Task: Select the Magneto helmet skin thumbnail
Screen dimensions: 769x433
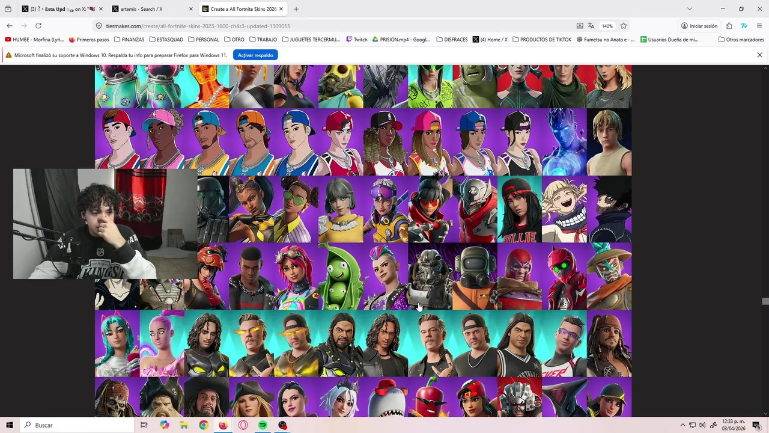Action: click(520, 277)
